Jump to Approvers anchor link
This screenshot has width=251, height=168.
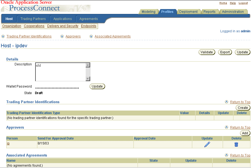coord(73,36)
